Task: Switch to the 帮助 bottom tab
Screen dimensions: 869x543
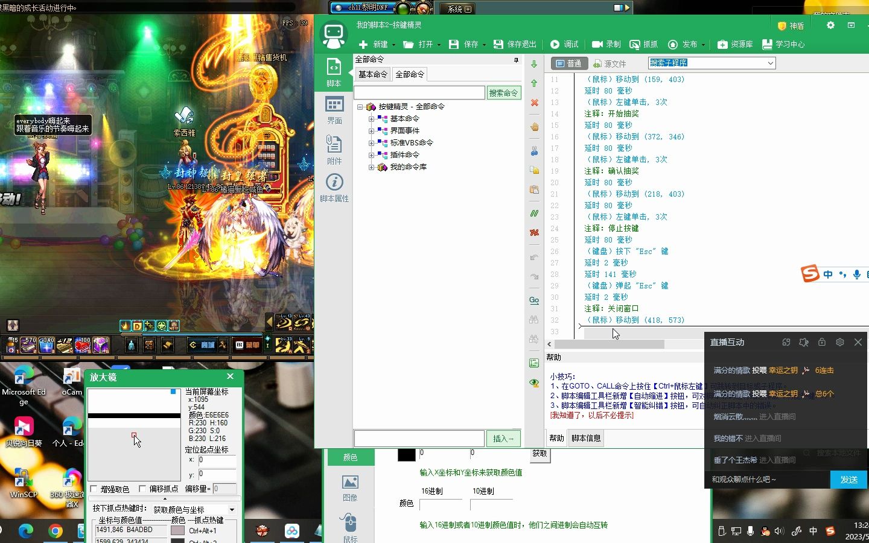Action: click(557, 438)
